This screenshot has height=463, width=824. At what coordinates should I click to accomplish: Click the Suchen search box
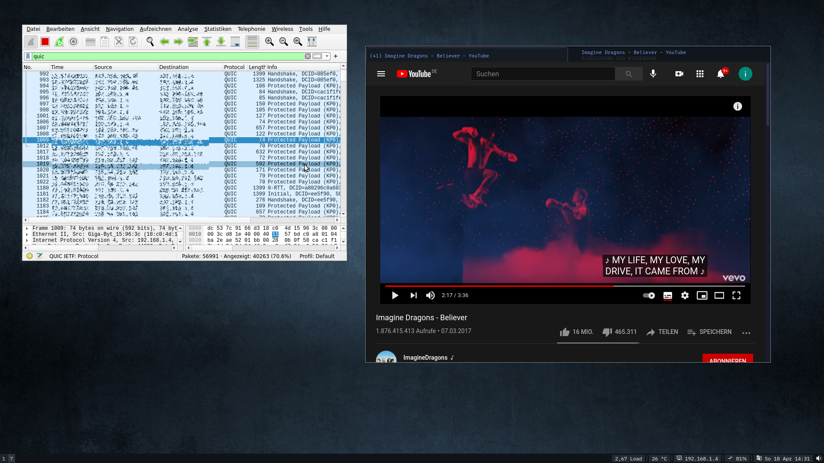coord(543,74)
